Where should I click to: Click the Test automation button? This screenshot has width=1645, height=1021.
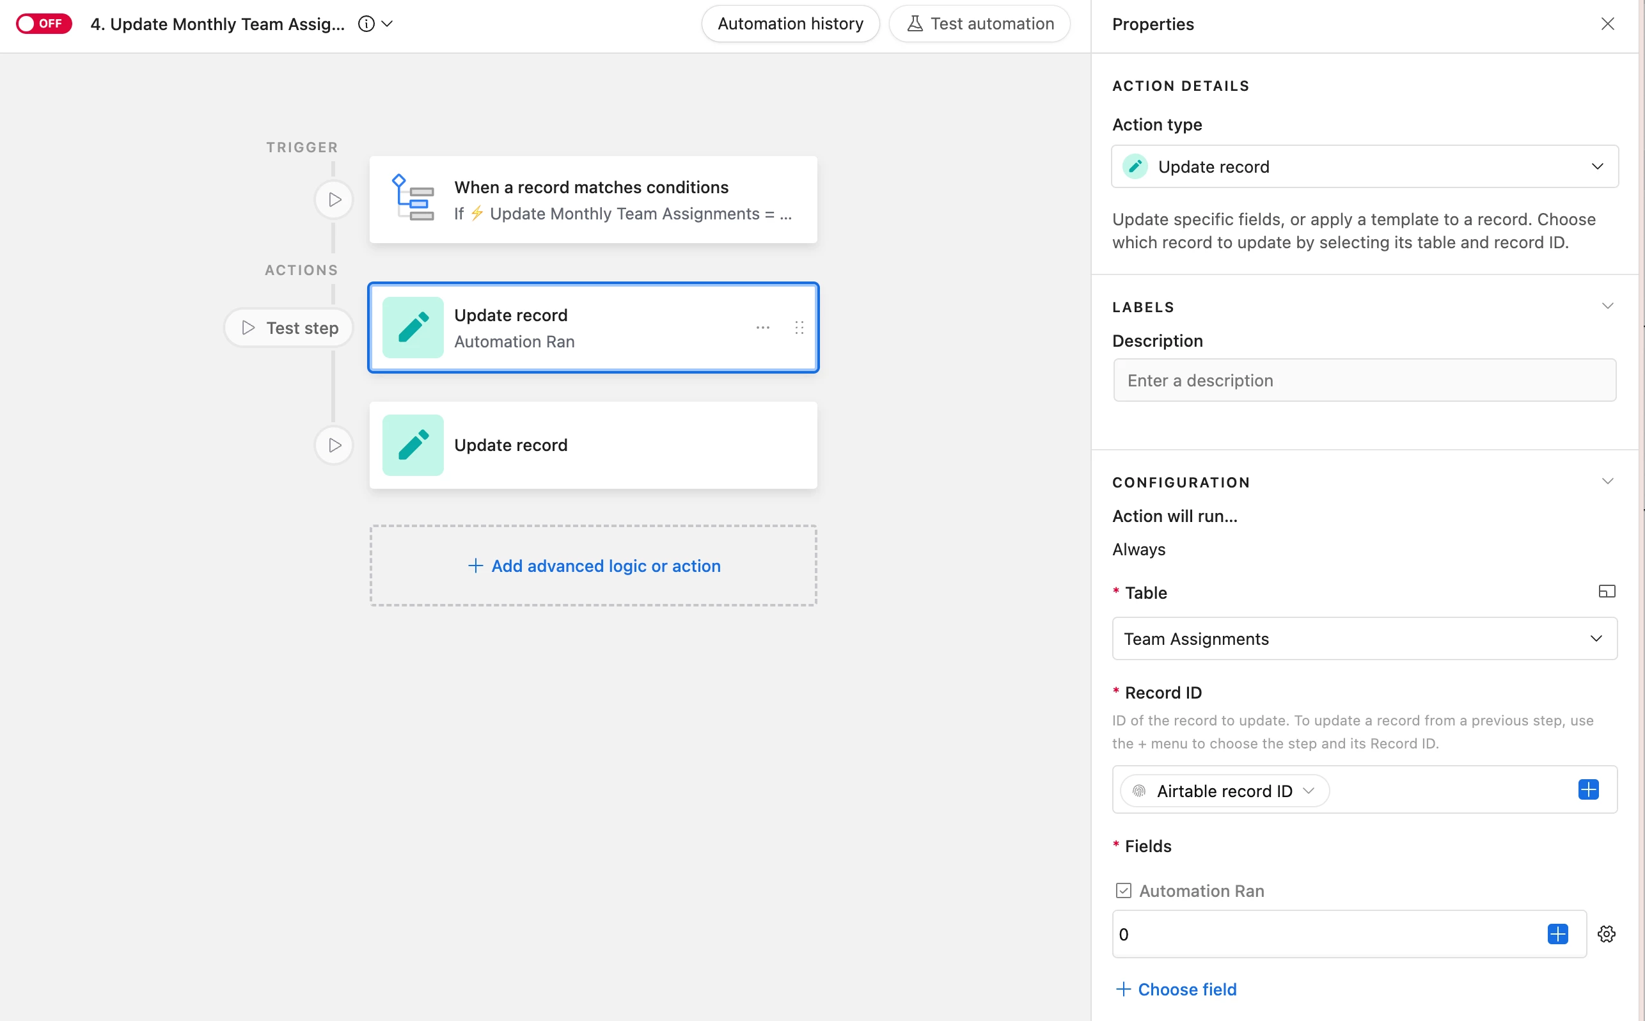(x=979, y=24)
